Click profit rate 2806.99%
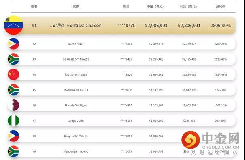This screenshot has width=245, height=160. coord(221,26)
